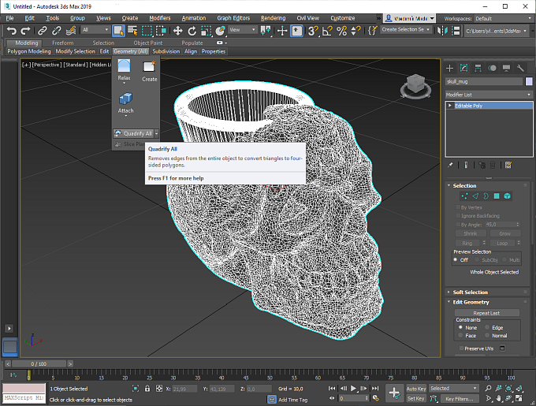This screenshot has width=536, height=406.
Task: Click the Auto Key button
Action: (x=416, y=389)
